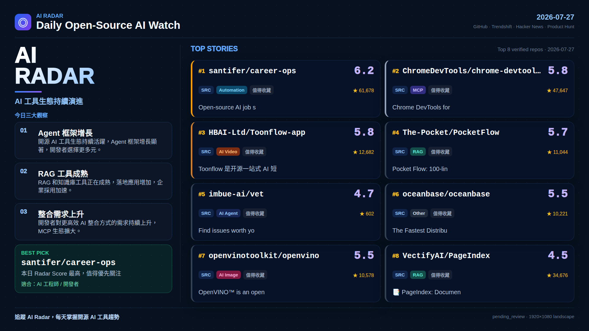Click 'The Fastest Distribu' description

pos(420,230)
